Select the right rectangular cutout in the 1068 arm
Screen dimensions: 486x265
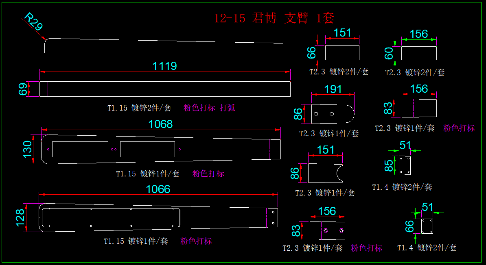coord(147,149)
